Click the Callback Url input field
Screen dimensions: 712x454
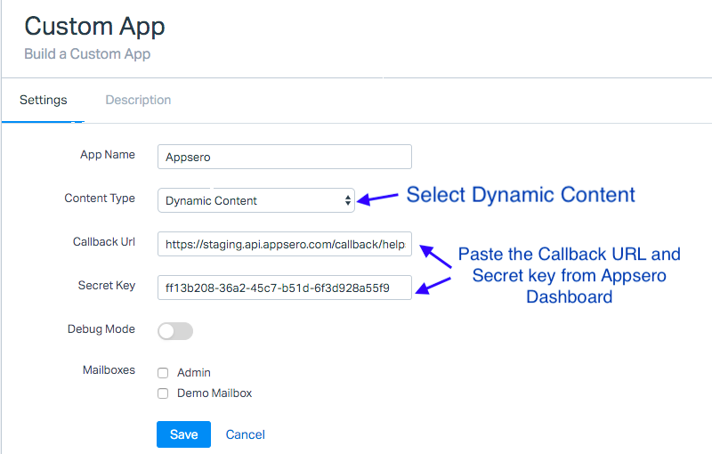click(x=285, y=244)
